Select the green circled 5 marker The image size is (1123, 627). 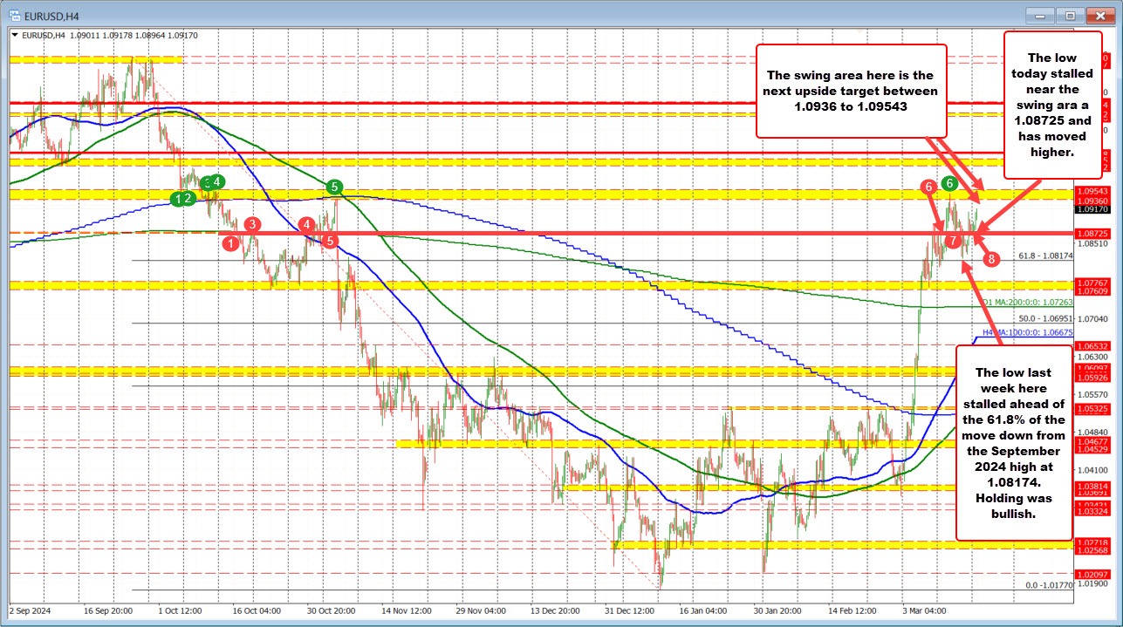[x=332, y=187]
